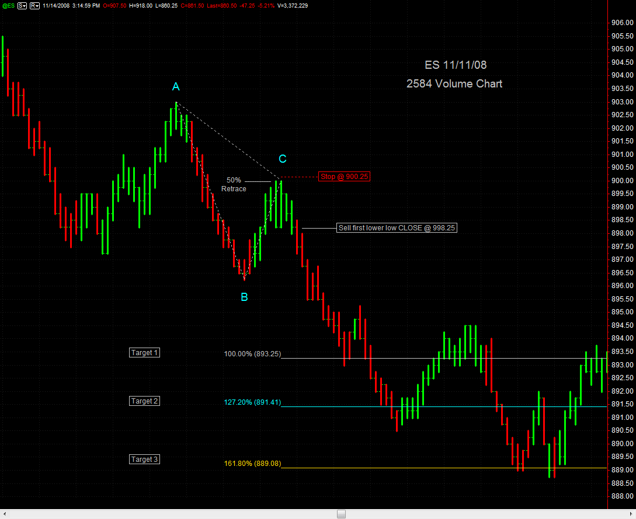Click the close value 'C=861.50'
636x519 pixels.
click(x=192, y=6)
